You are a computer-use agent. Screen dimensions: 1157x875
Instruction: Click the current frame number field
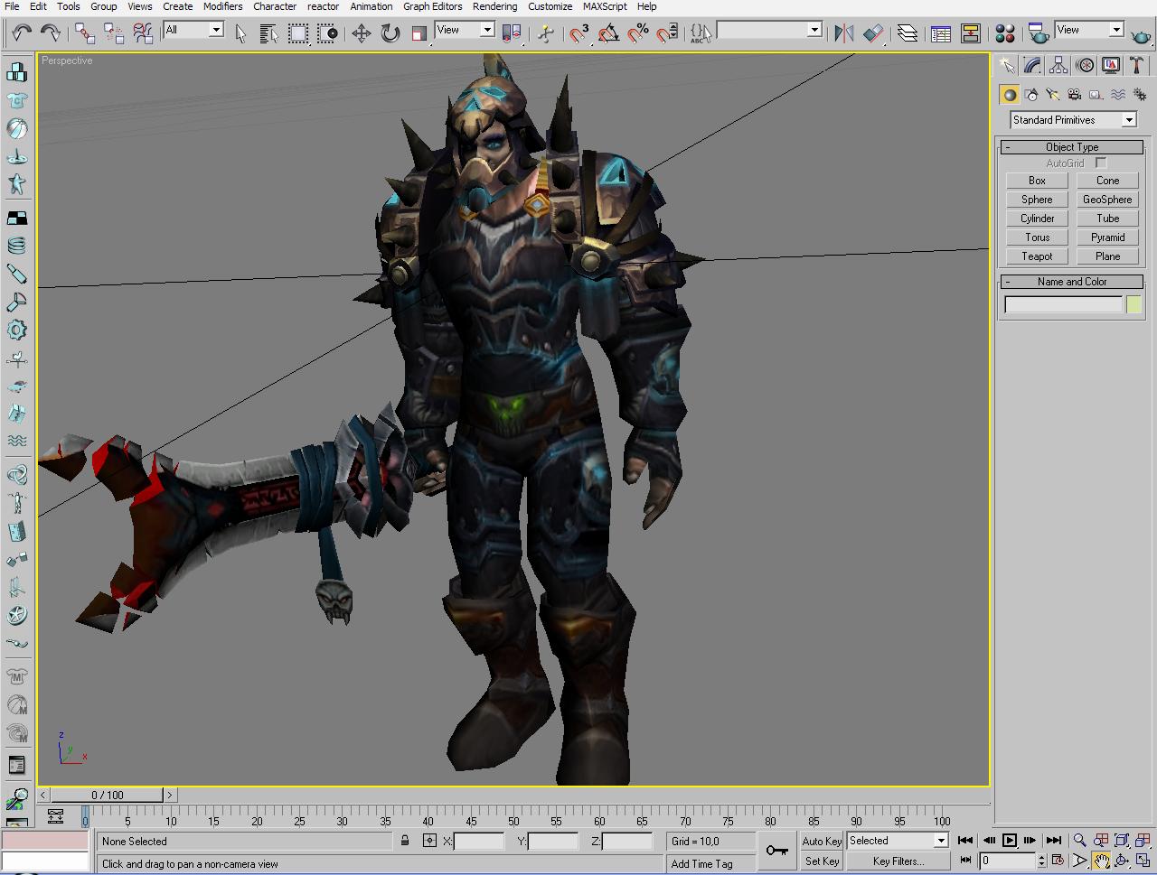1007,861
